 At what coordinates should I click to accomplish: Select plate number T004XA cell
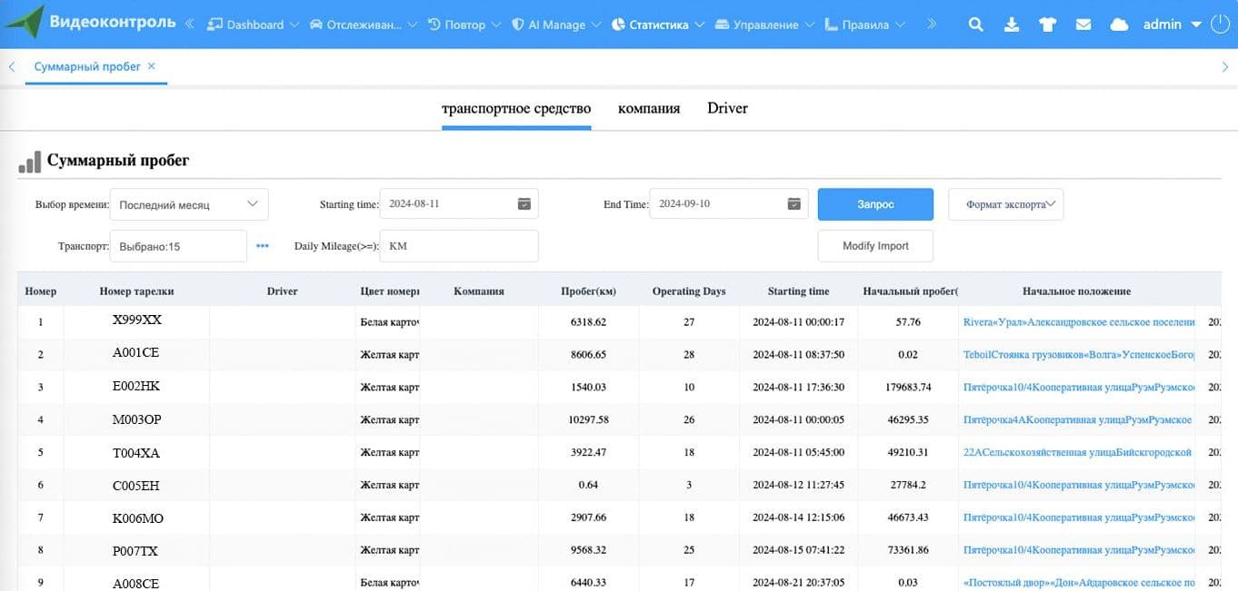(136, 453)
